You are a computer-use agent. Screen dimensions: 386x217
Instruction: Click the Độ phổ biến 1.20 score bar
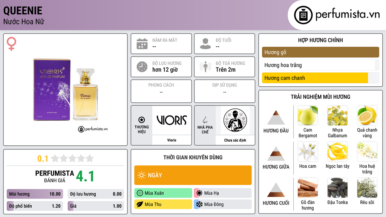tap(35, 206)
